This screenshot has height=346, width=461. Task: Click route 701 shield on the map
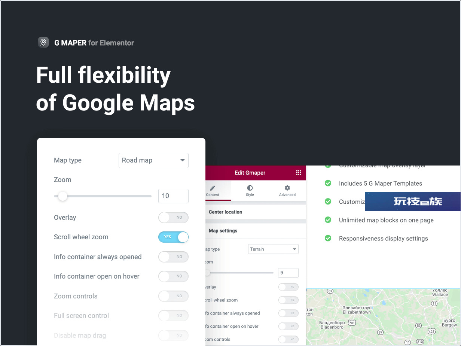click(352, 322)
